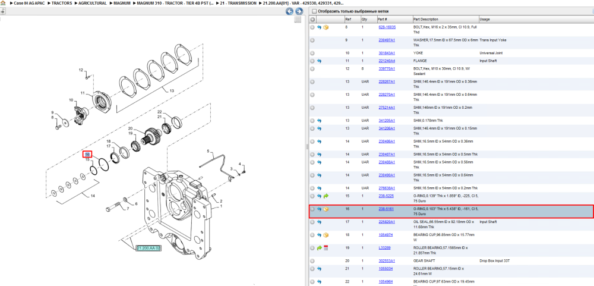The height and width of the screenshot is (286, 594).
Task: Click small square button above diagram corner
Action: [x=298, y=20]
